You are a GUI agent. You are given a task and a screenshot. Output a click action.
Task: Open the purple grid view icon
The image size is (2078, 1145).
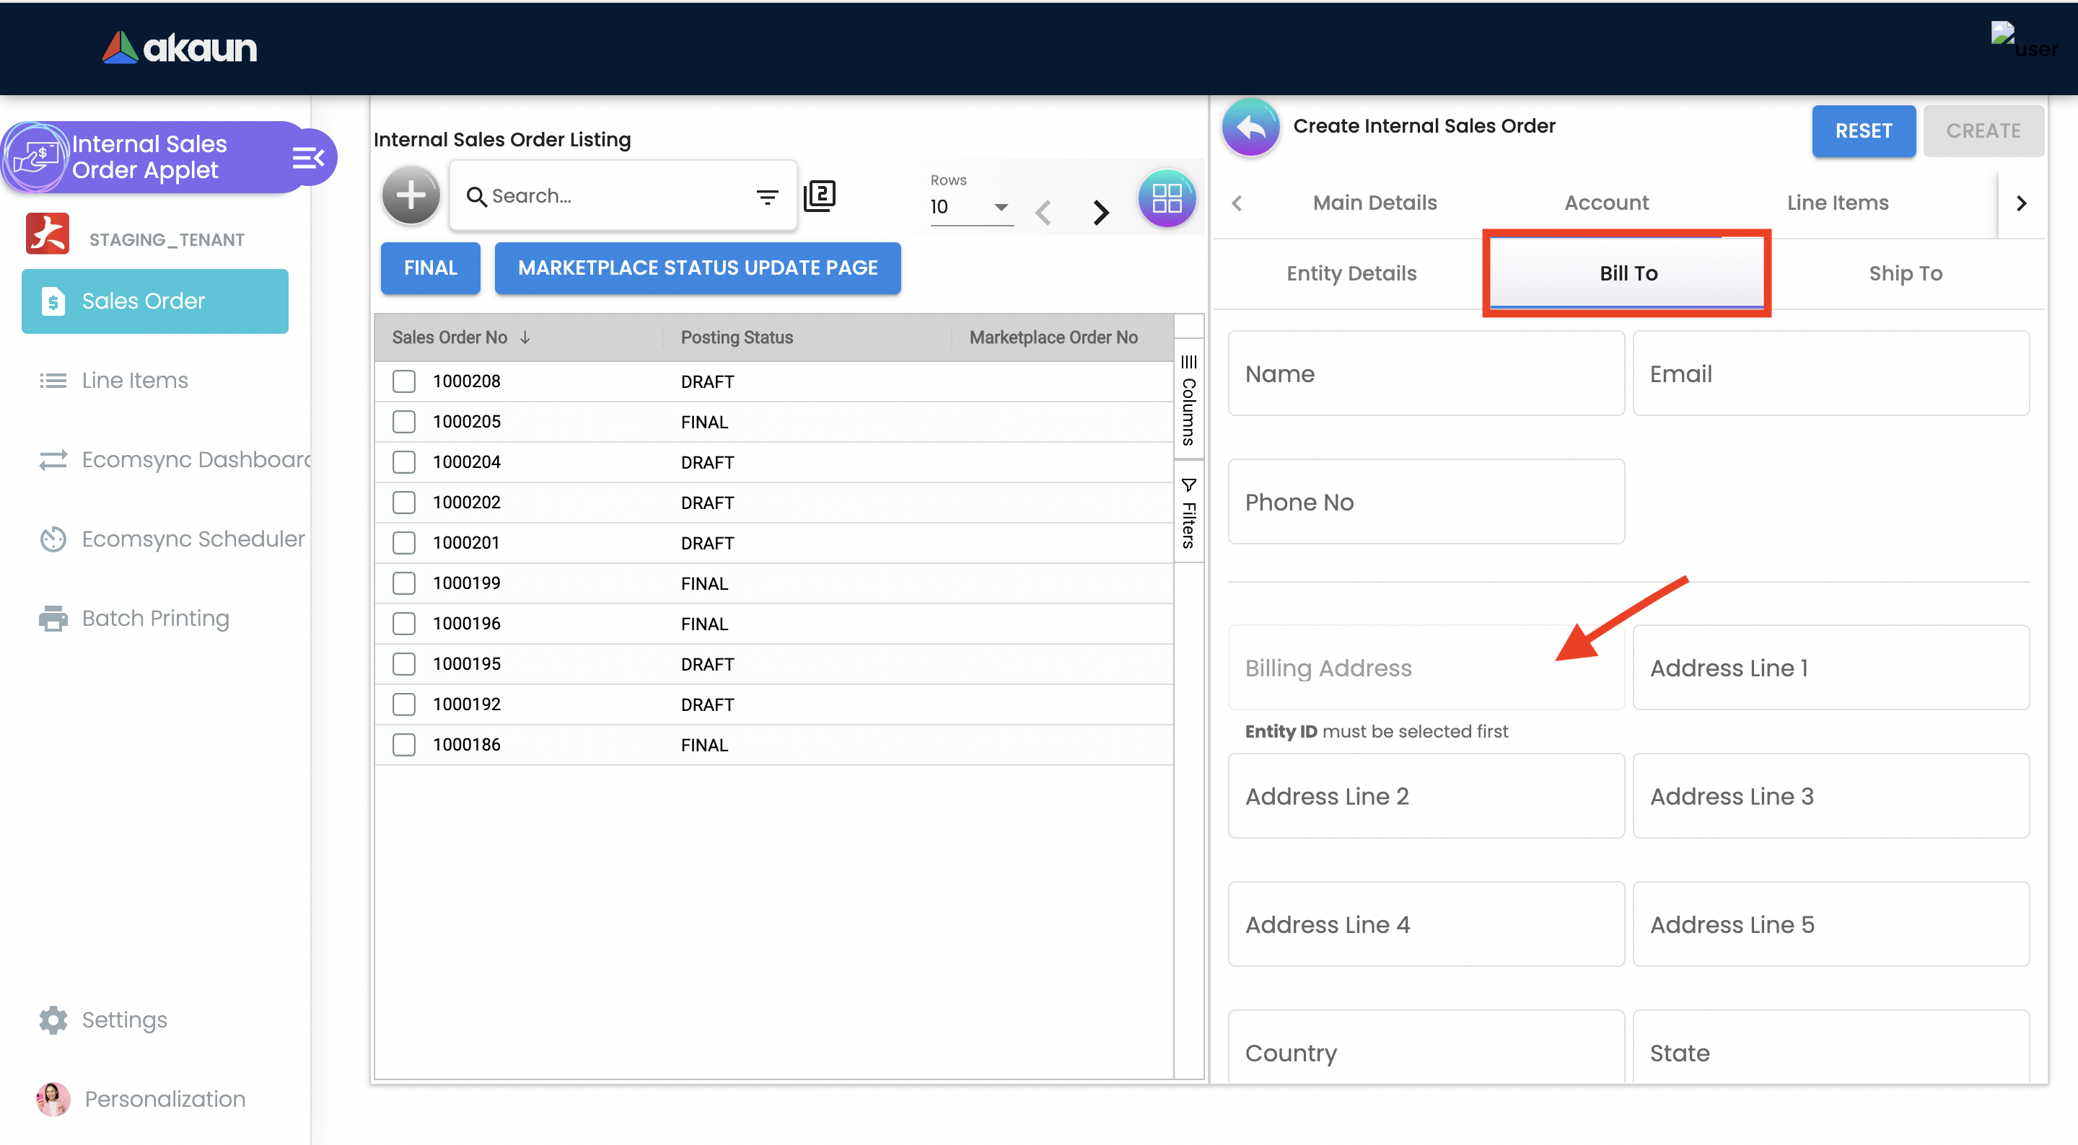pyautogui.click(x=1167, y=198)
